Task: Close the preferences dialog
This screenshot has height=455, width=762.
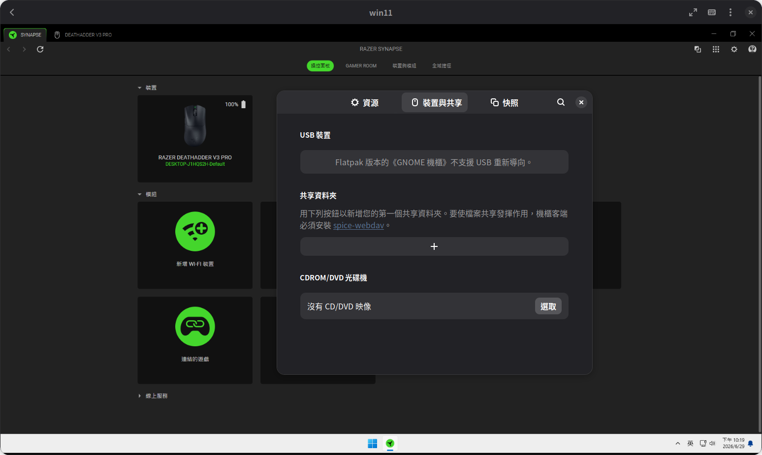Action: [x=581, y=102]
